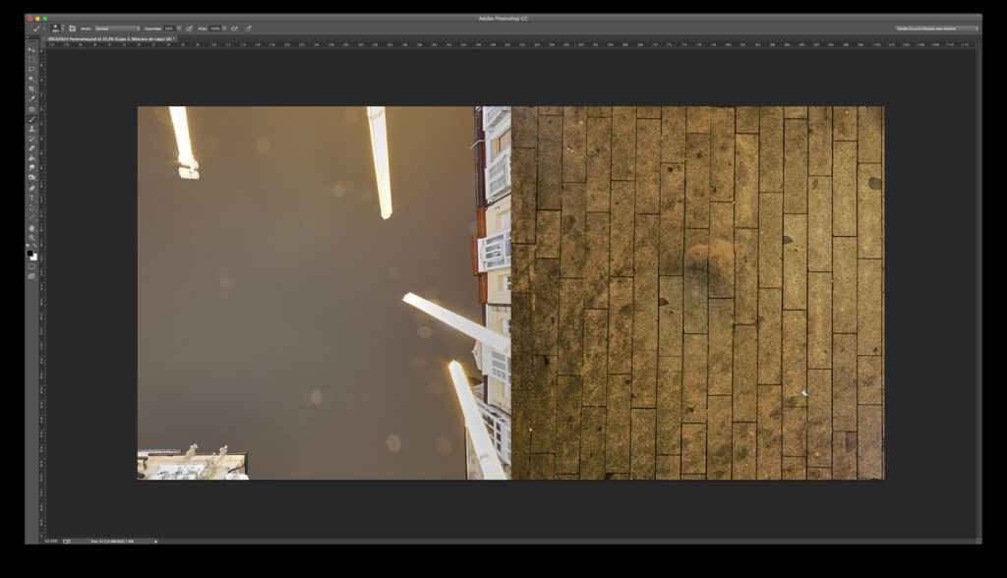Select the Horizontal Type tool
Screen dimensions: 1007x578
pos(31,198)
